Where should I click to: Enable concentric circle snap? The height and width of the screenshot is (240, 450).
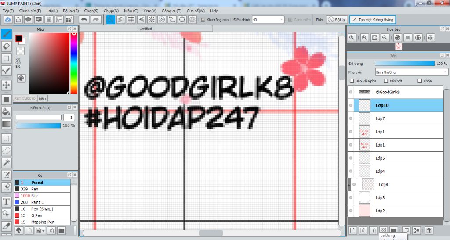click(x=162, y=20)
